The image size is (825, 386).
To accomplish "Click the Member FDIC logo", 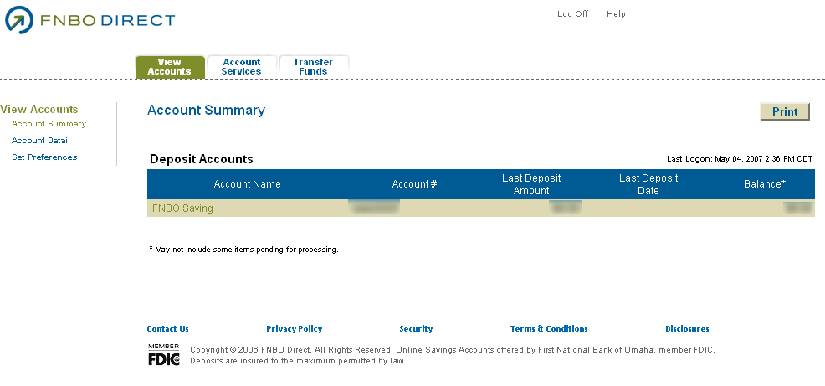I will pos(163,354).
